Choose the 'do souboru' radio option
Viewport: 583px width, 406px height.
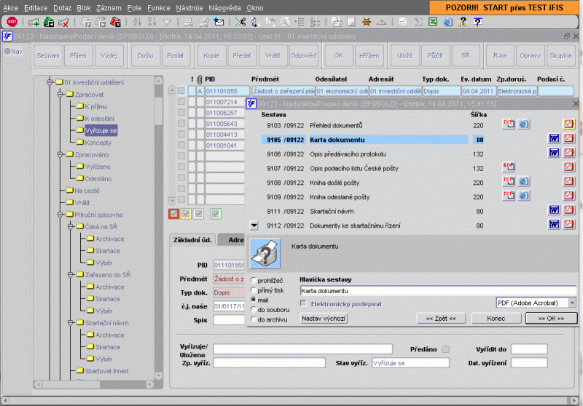(254, 309)
